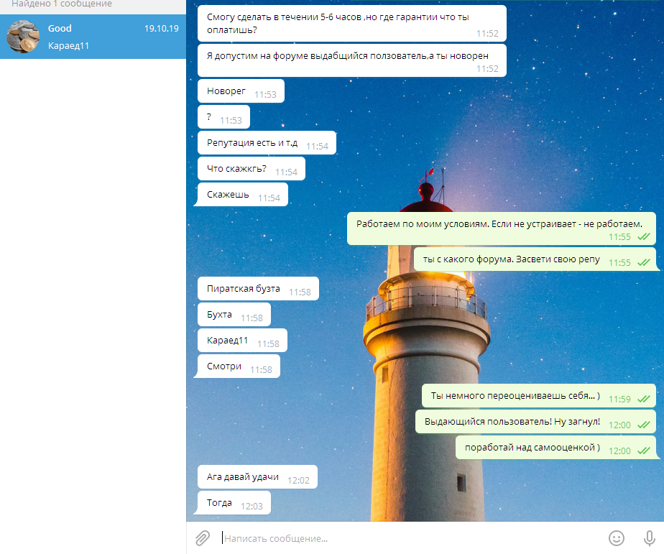Click the 'Репутация есть и т.д' message
The width and height of the screenshot is (664, 554).
(267, 143)
